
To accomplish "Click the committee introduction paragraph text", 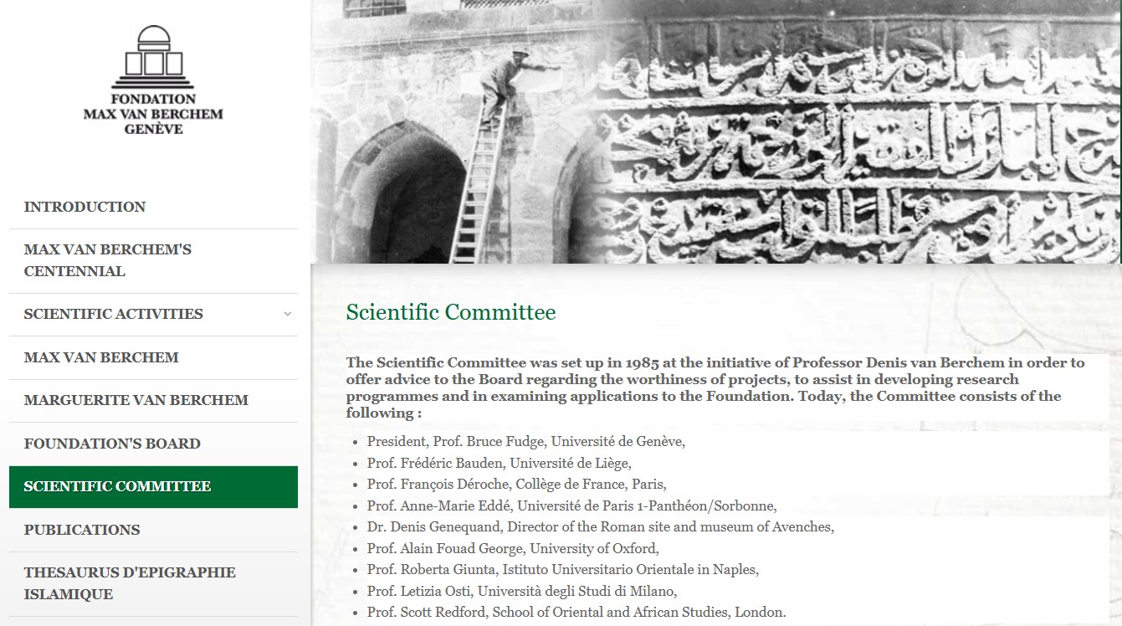I will point(715,387).
